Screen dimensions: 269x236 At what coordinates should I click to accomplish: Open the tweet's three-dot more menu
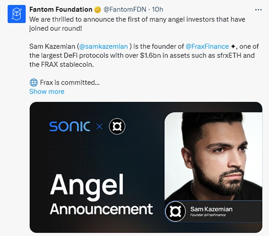click(258, 9)
